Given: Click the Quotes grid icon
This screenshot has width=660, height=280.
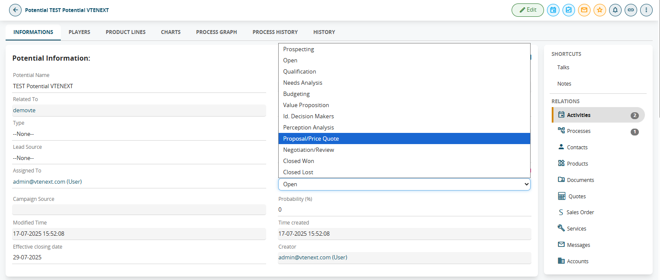Looking at the screenshot, I should coord(562,196).
